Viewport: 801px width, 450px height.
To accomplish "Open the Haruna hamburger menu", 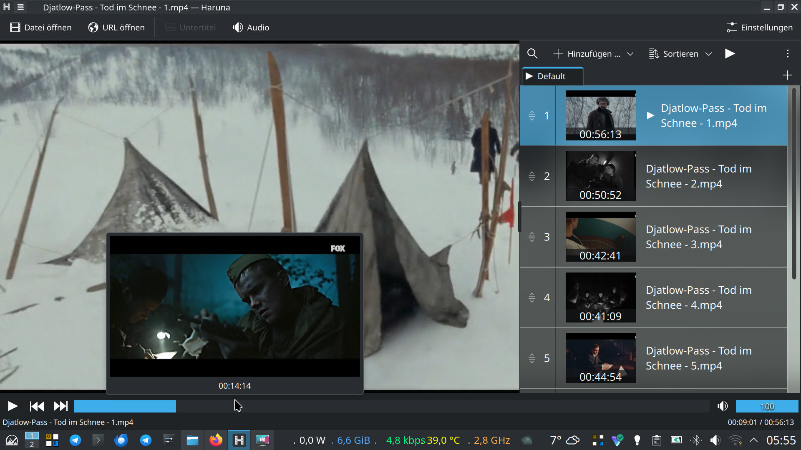I will pyautogui.click(x=20, y=7).
